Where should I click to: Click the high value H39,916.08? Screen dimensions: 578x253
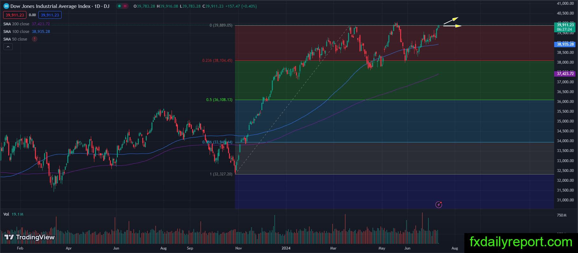click(167, 6)
